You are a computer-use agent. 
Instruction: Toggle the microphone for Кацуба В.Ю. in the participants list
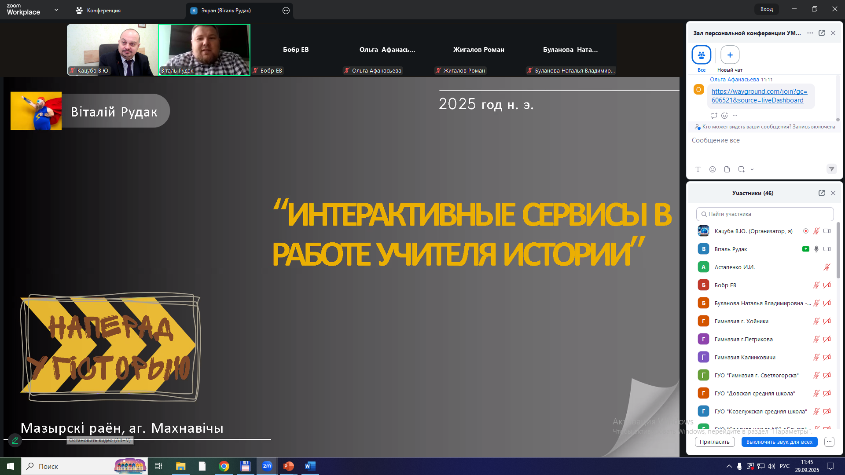click(816, 231)
